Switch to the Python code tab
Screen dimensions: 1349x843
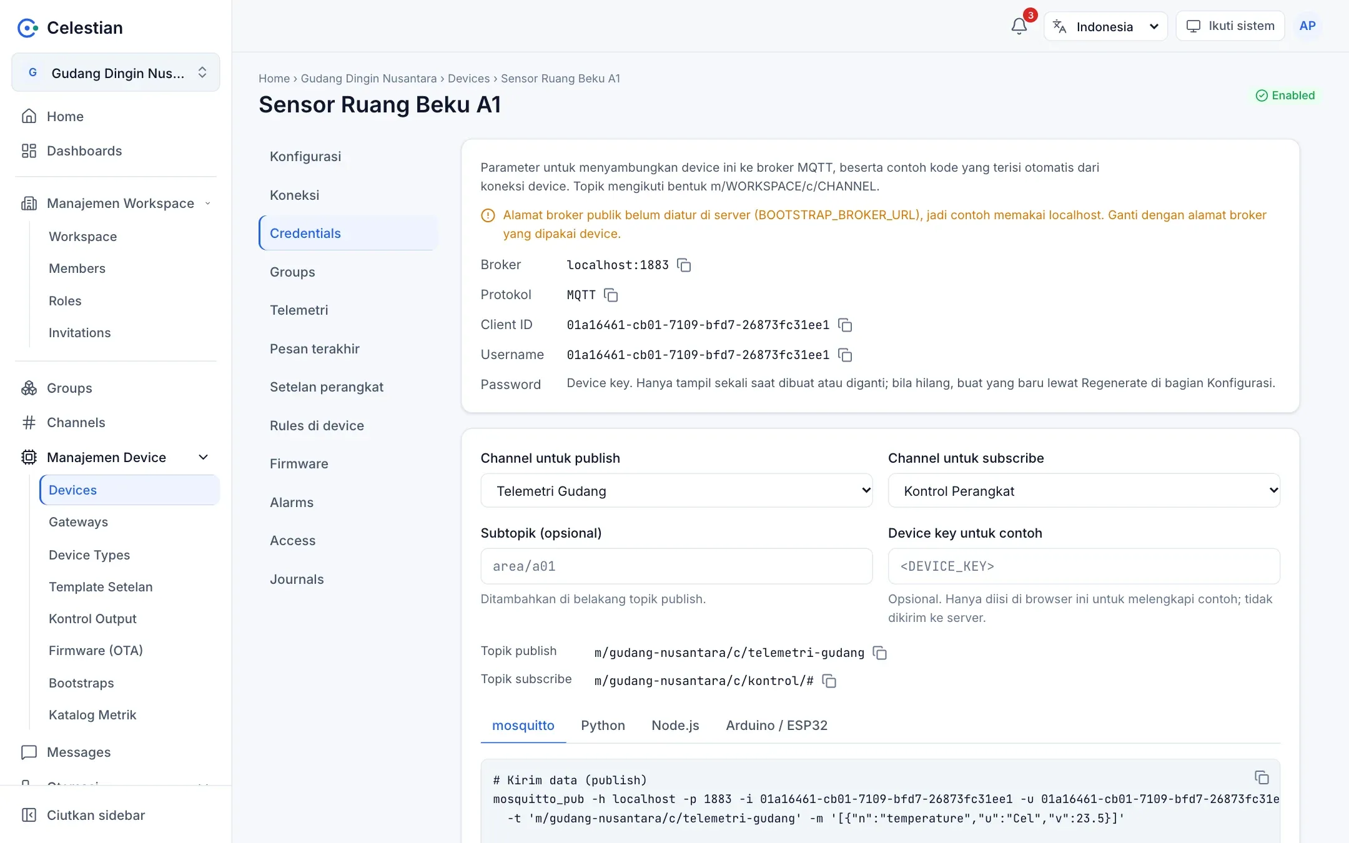click(x=603, y=725)
